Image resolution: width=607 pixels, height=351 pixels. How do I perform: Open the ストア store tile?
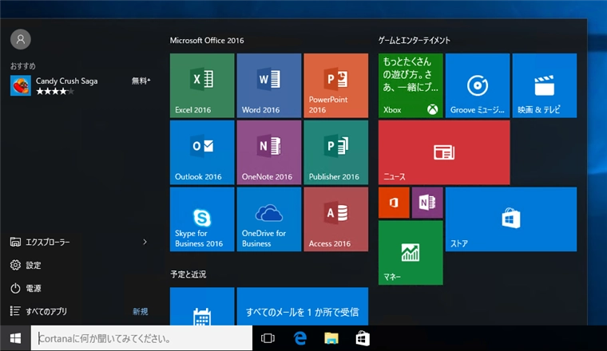511,219
